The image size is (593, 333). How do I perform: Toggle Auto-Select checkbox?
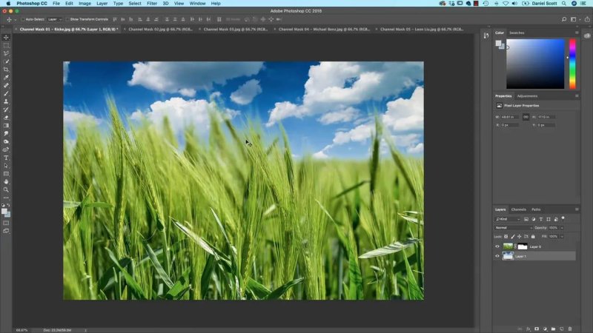point(23,19)
